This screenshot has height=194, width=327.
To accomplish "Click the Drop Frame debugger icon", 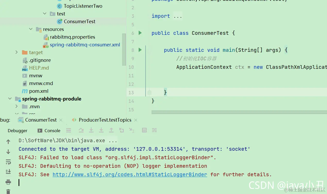I will pos(121,130).
